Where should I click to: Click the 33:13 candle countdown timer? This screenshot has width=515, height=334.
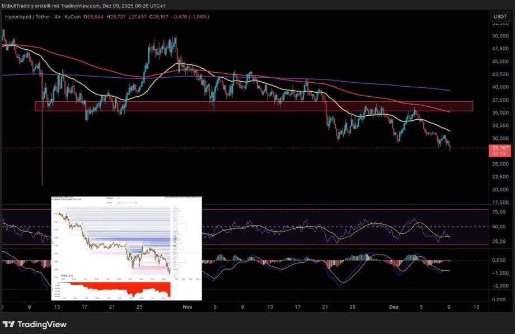tap(499, 153)
